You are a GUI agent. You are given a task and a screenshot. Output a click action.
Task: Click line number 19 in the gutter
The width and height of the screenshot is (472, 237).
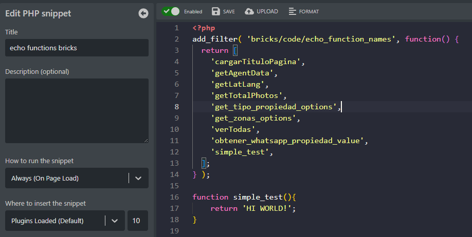[x=175, y=231]
